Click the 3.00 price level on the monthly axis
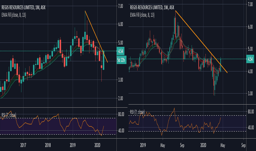 coord(121,80)
